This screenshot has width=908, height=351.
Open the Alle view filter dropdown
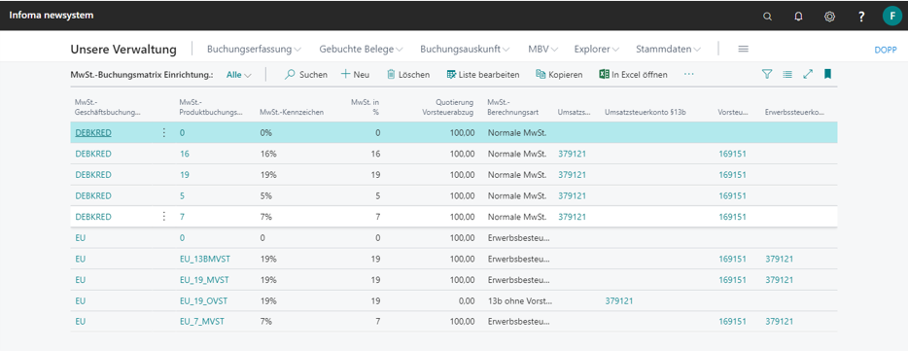238,75
